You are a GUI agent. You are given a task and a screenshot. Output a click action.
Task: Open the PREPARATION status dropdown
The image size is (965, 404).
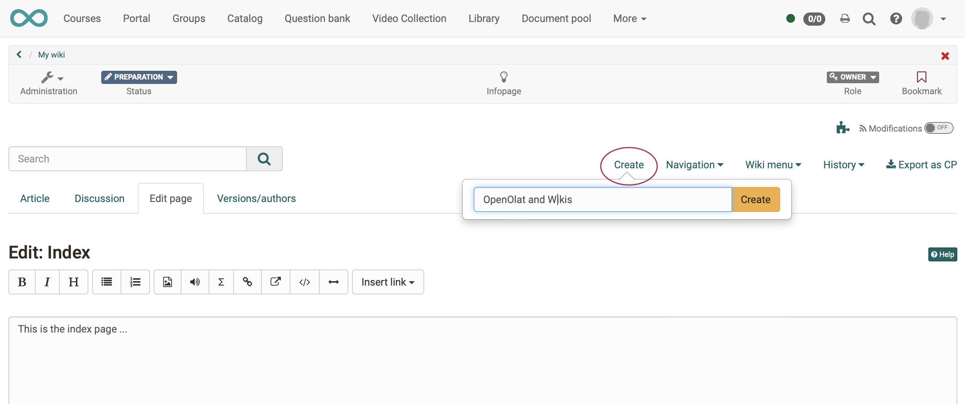(139, 77)
